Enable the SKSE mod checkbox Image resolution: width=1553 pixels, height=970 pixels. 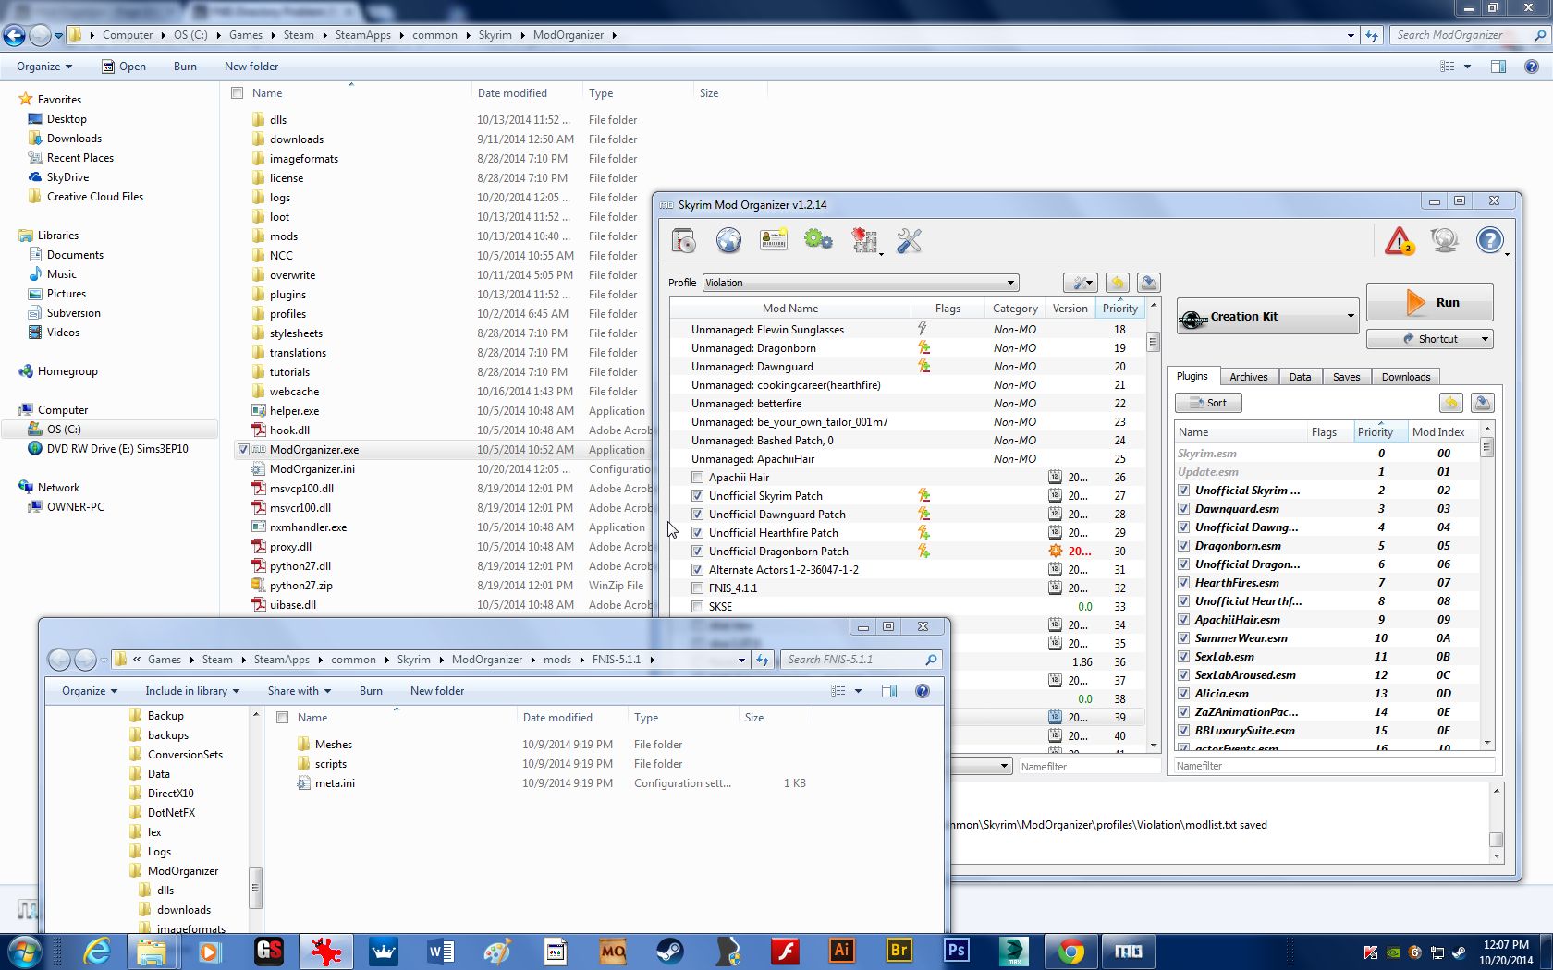[x=698, y=607]
